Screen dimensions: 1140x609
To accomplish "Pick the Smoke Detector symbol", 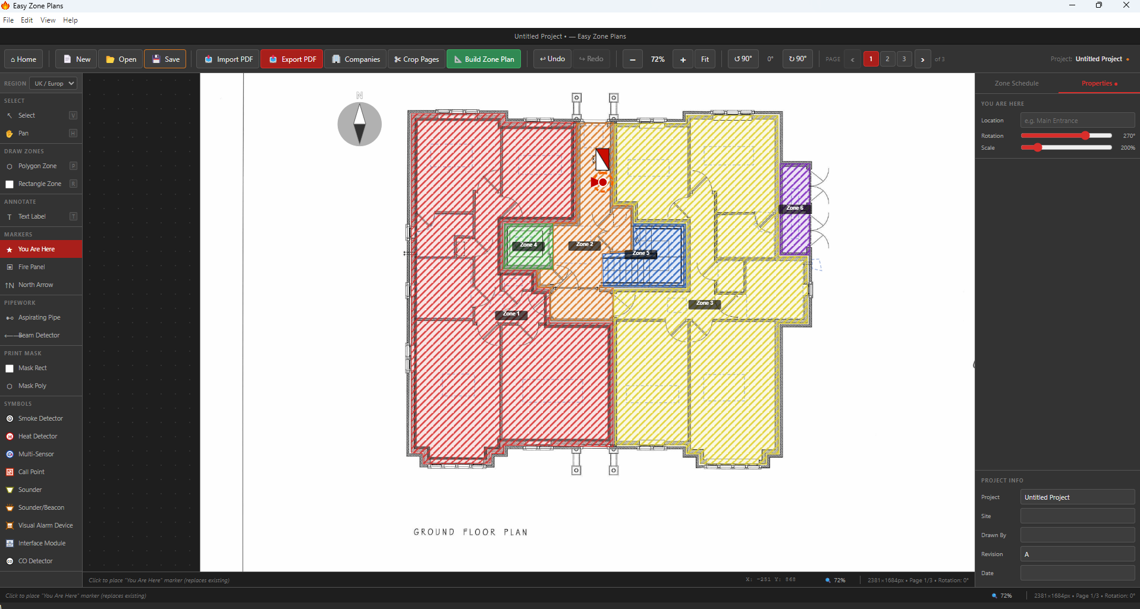I will click(41, 418).
